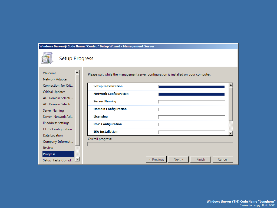
Task: Go to Critical Updates step
Action: (54, 92)
